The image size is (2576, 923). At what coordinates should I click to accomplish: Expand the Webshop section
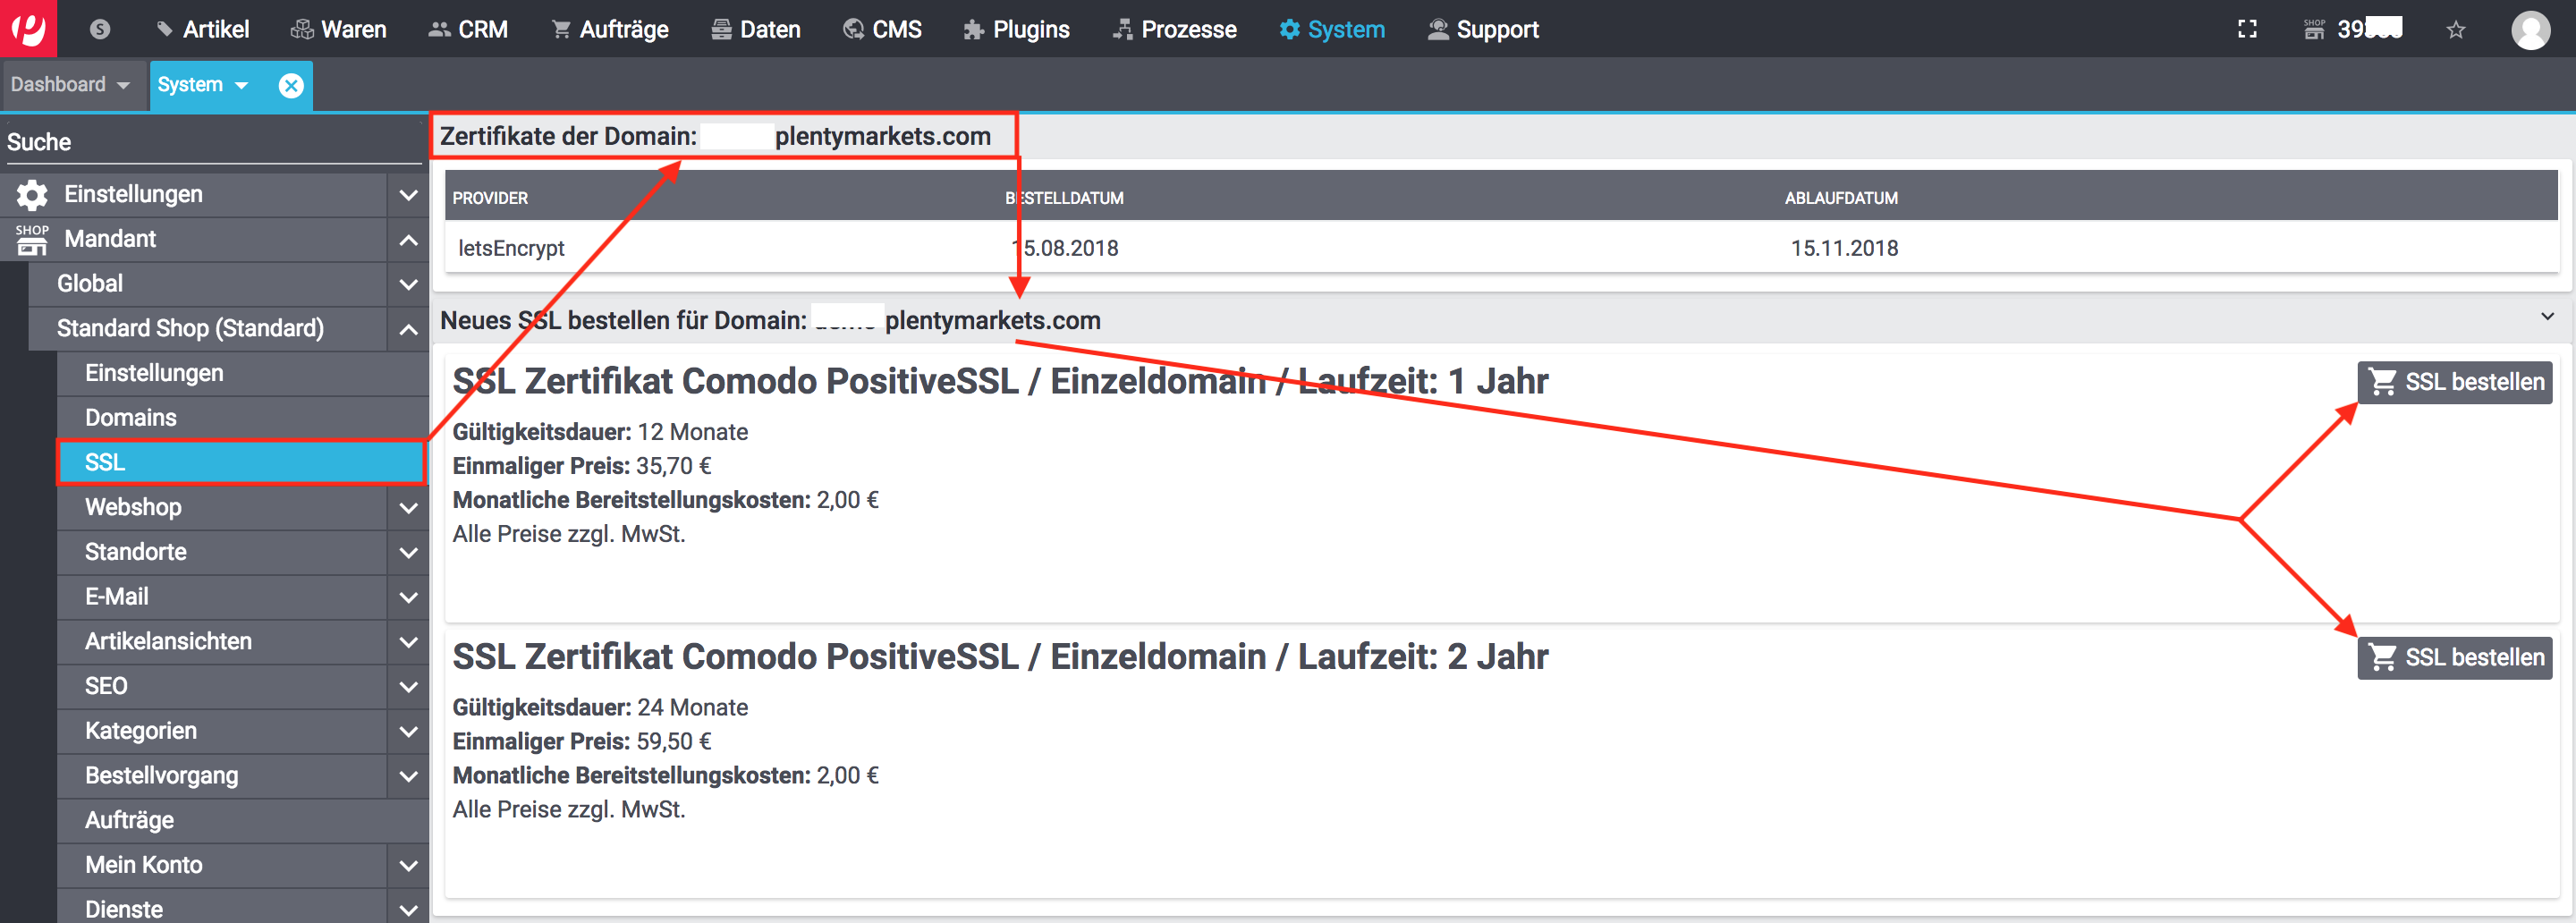click(x=408, y=508)
